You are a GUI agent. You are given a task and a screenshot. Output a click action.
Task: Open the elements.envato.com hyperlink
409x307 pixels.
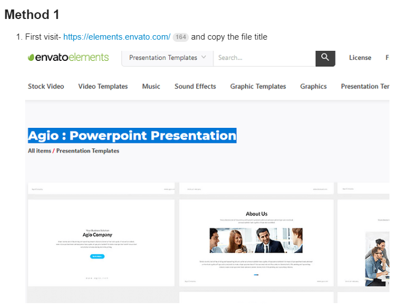click(x=117, y=37)
